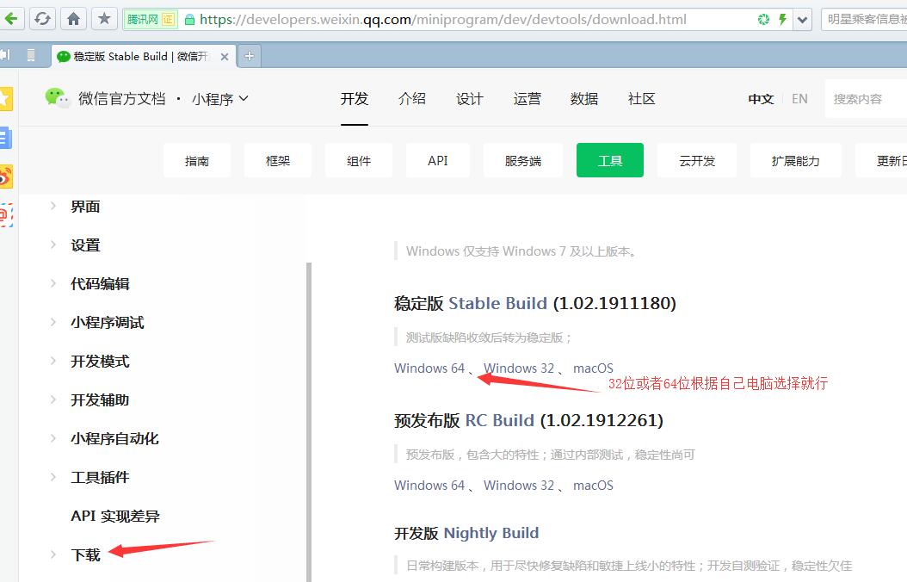Click the browser address bar URL
This screenshot has width=907, height=582.
coord(442,20)
